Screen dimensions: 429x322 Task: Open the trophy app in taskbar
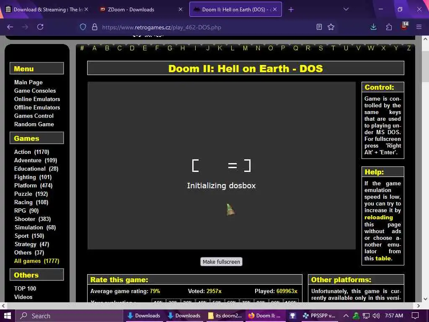(x=292, y=316)
